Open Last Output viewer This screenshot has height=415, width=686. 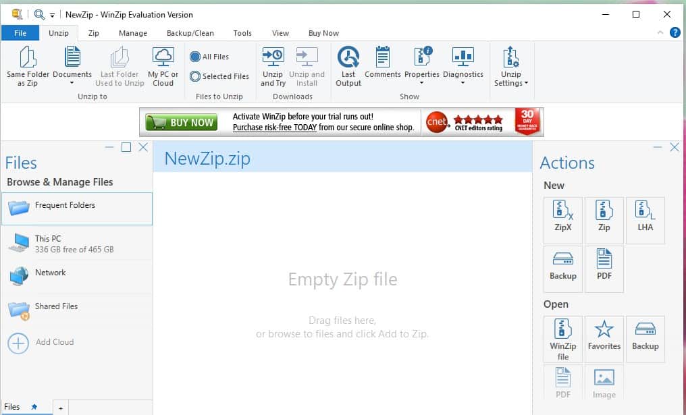pos(348,58)
